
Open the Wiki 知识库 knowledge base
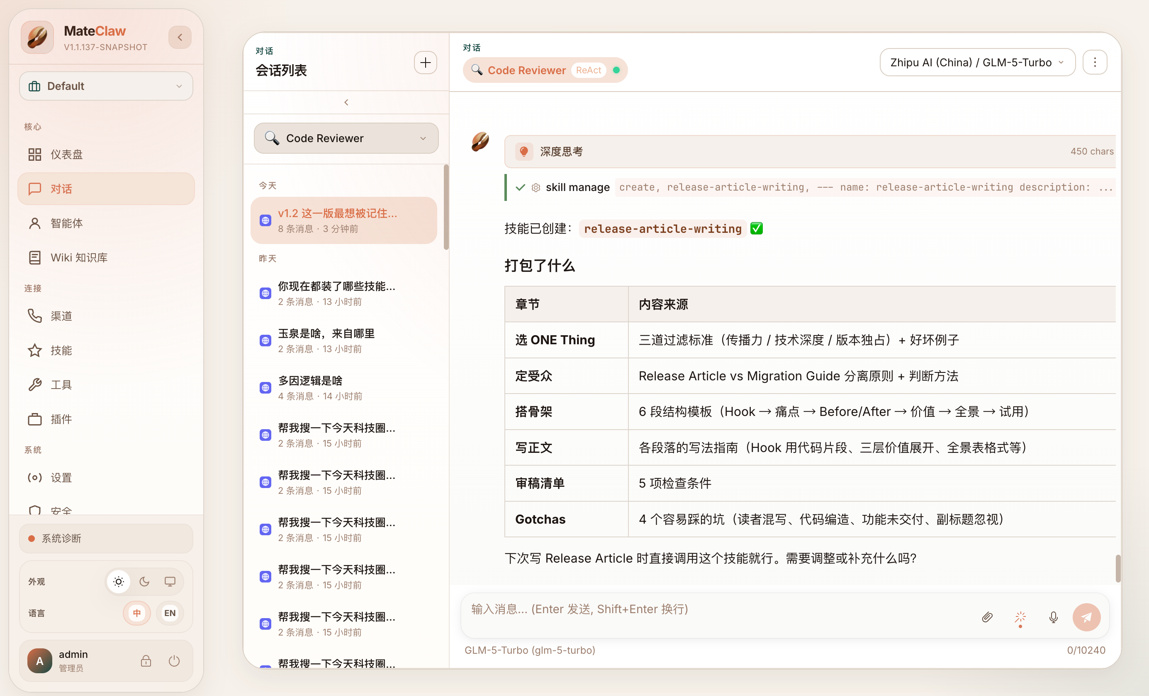pyautogui.click(x=79, y=257)
